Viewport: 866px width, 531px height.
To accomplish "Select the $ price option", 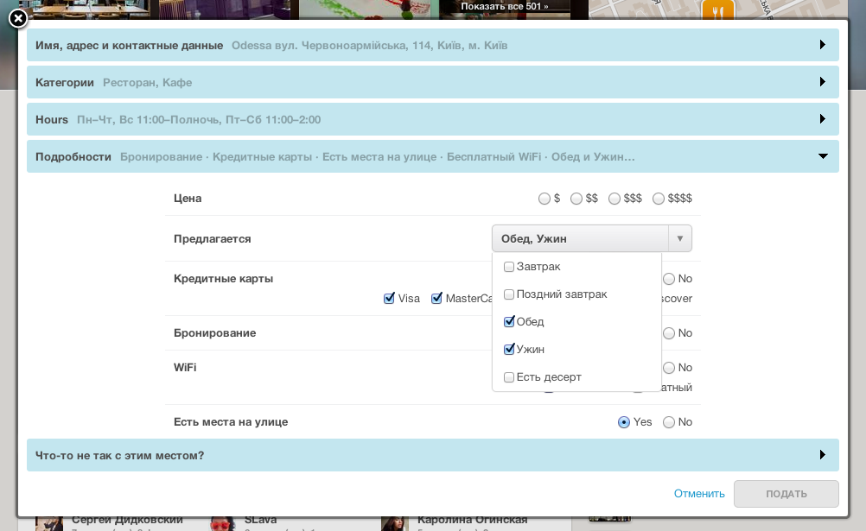I will click(x=544, y=199).
